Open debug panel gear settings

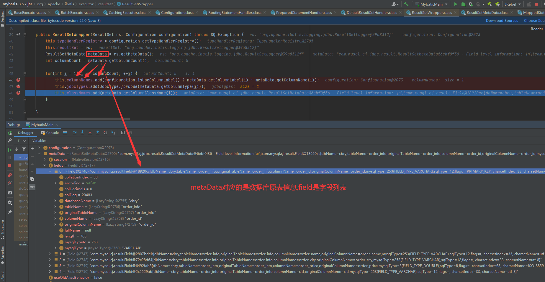(x=10, y=202)
